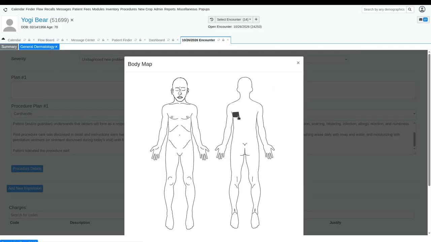This screenshot has width=431, height=242.
Task: Switch to the Message Center tab
Action: pyautogui.click(x=83, y=40)
